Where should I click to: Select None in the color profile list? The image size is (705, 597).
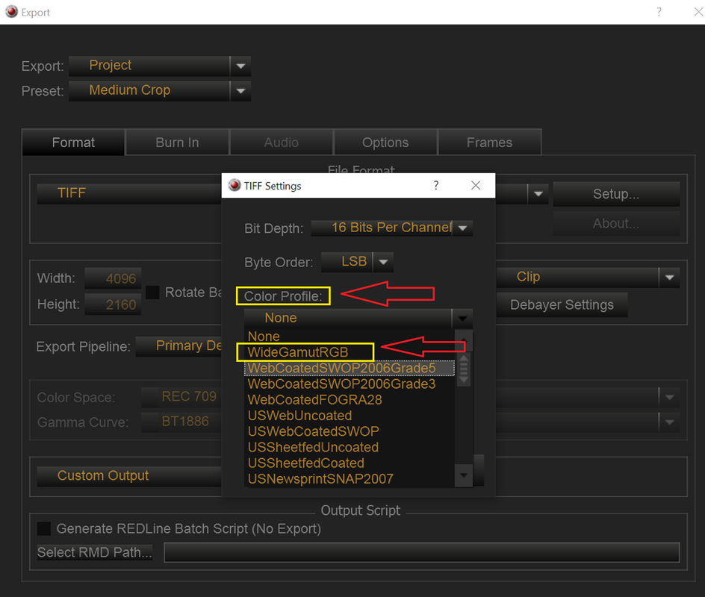point(350,337)
